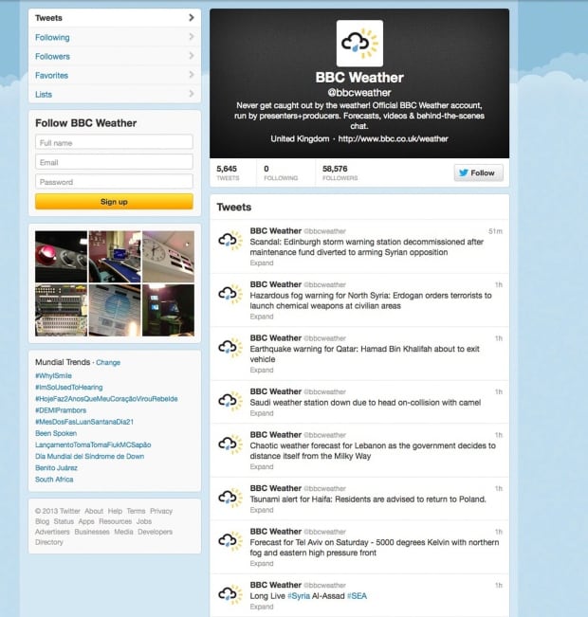The height and width of the screenshot is (617, 588).
Task: Click avatar beside Tsunami alert for Haifa tweet
Action: [x=230, y=497]
